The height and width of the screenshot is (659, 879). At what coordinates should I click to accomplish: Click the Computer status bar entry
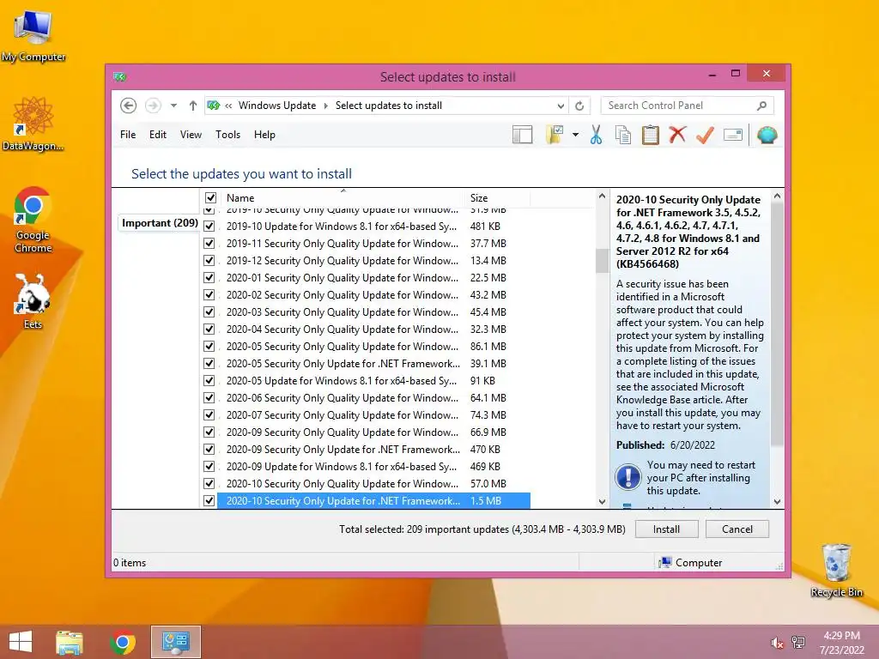[x=691, y=563]
